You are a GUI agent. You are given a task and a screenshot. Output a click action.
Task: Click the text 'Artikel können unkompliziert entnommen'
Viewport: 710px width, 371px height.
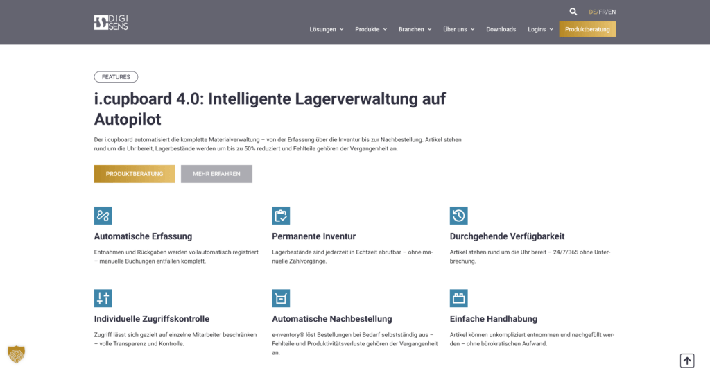tap(532, 339)
